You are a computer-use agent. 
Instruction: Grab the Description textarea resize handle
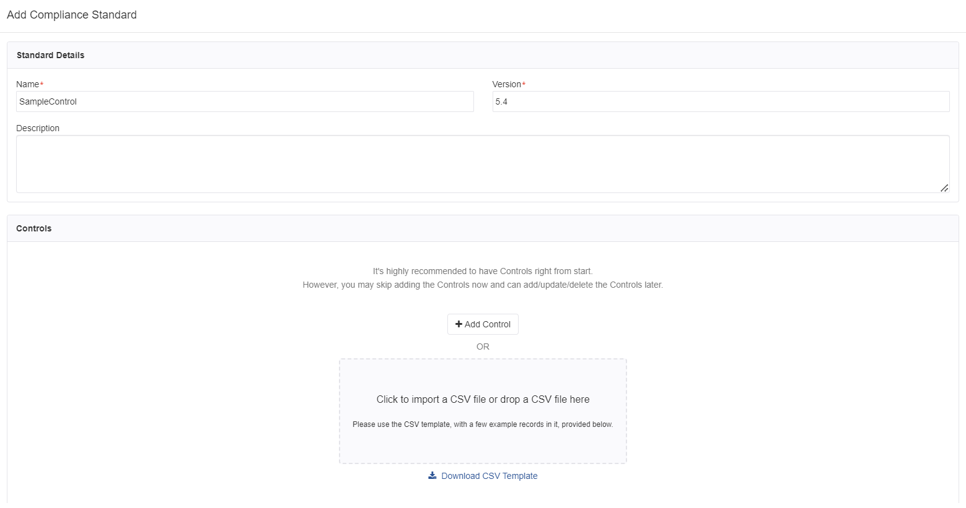click(x=944, y=187)
